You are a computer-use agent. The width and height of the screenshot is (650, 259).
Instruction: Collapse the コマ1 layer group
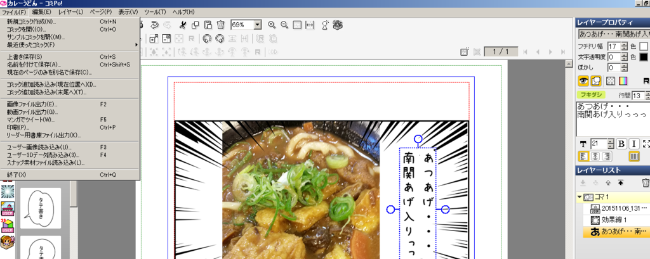579,197
